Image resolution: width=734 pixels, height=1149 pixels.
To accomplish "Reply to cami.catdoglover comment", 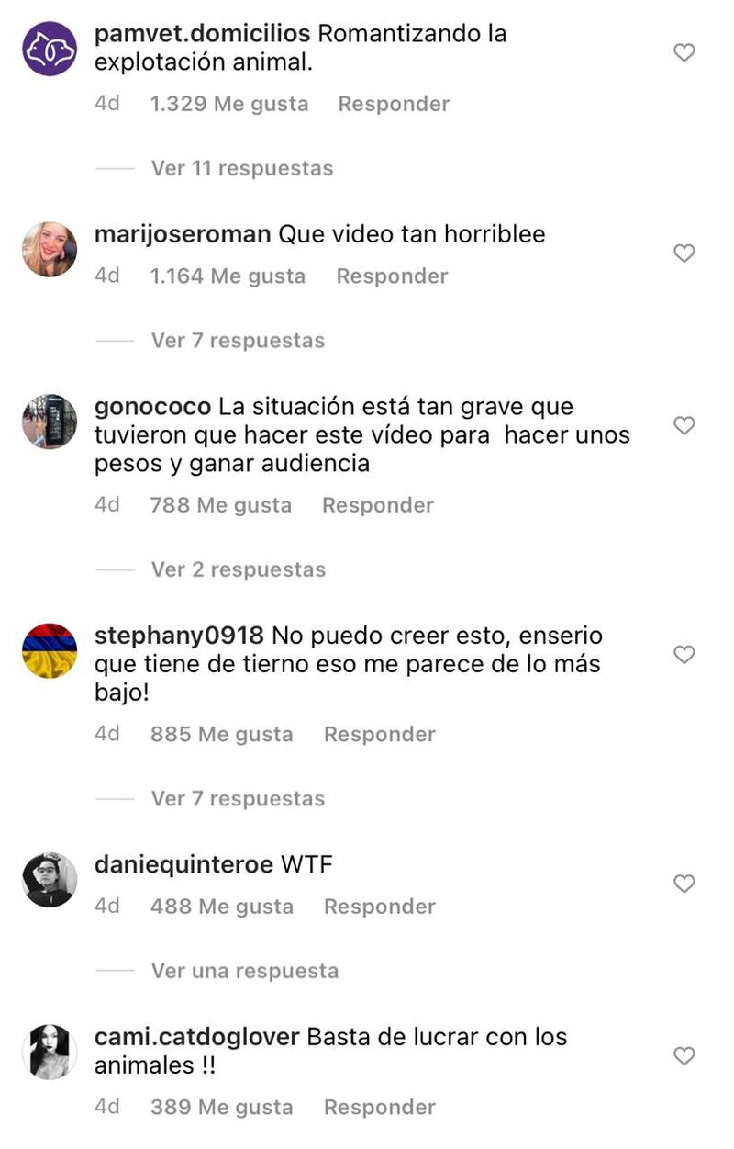I will 380,1108.
